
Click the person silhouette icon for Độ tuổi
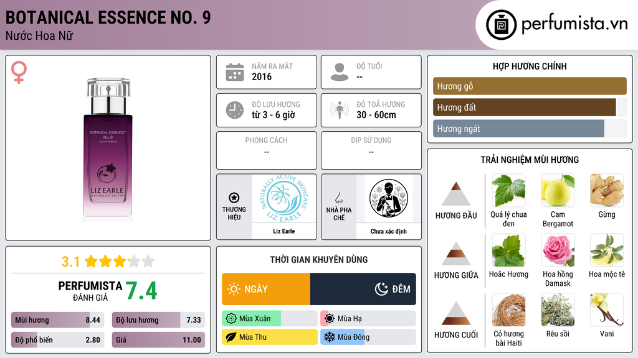340,72
